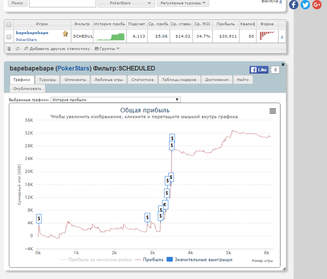Click the dollar marker near game 2.9k

(147, 217)
